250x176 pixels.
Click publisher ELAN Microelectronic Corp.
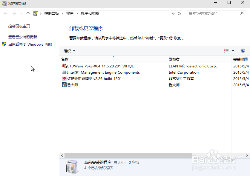point(193,66)
